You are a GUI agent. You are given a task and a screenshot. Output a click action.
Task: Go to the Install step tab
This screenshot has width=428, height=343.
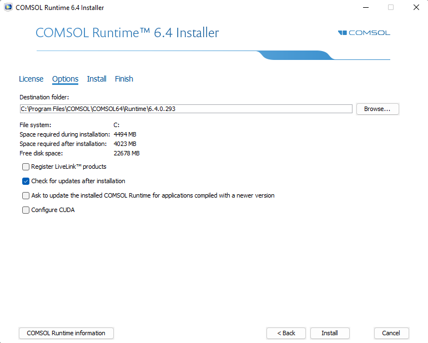(x=97, y=79)
